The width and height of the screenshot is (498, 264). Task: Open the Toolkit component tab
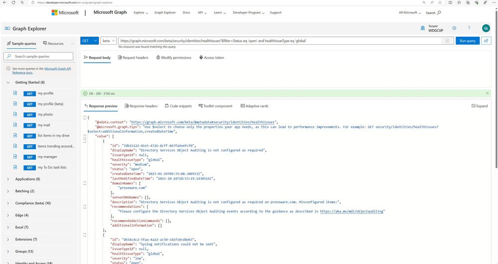tap(215, 106)
